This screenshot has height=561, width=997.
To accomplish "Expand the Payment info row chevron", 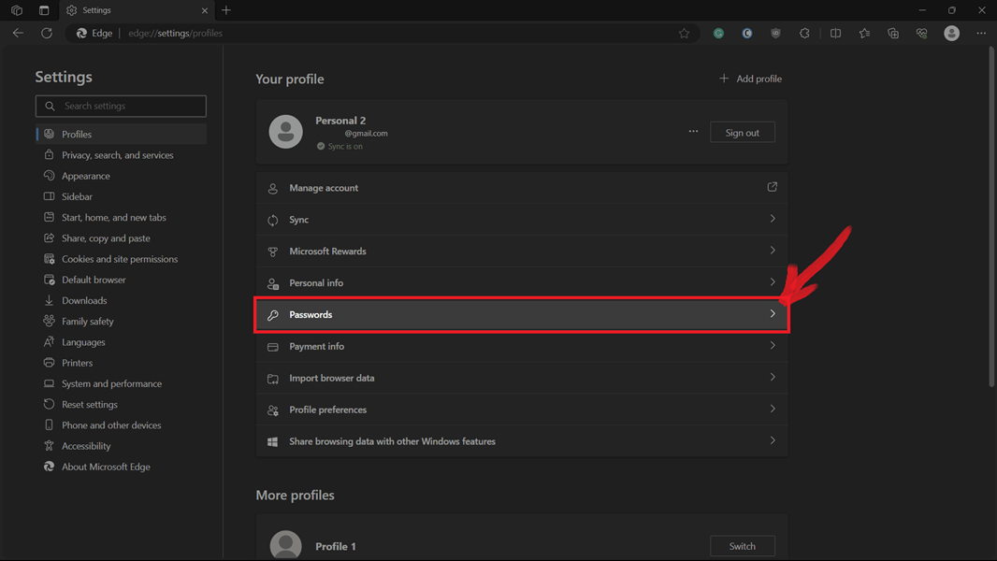I will coord(773,346).
